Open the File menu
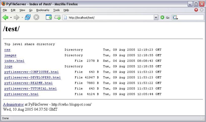206x122 pixels. [x=5, y=10]
